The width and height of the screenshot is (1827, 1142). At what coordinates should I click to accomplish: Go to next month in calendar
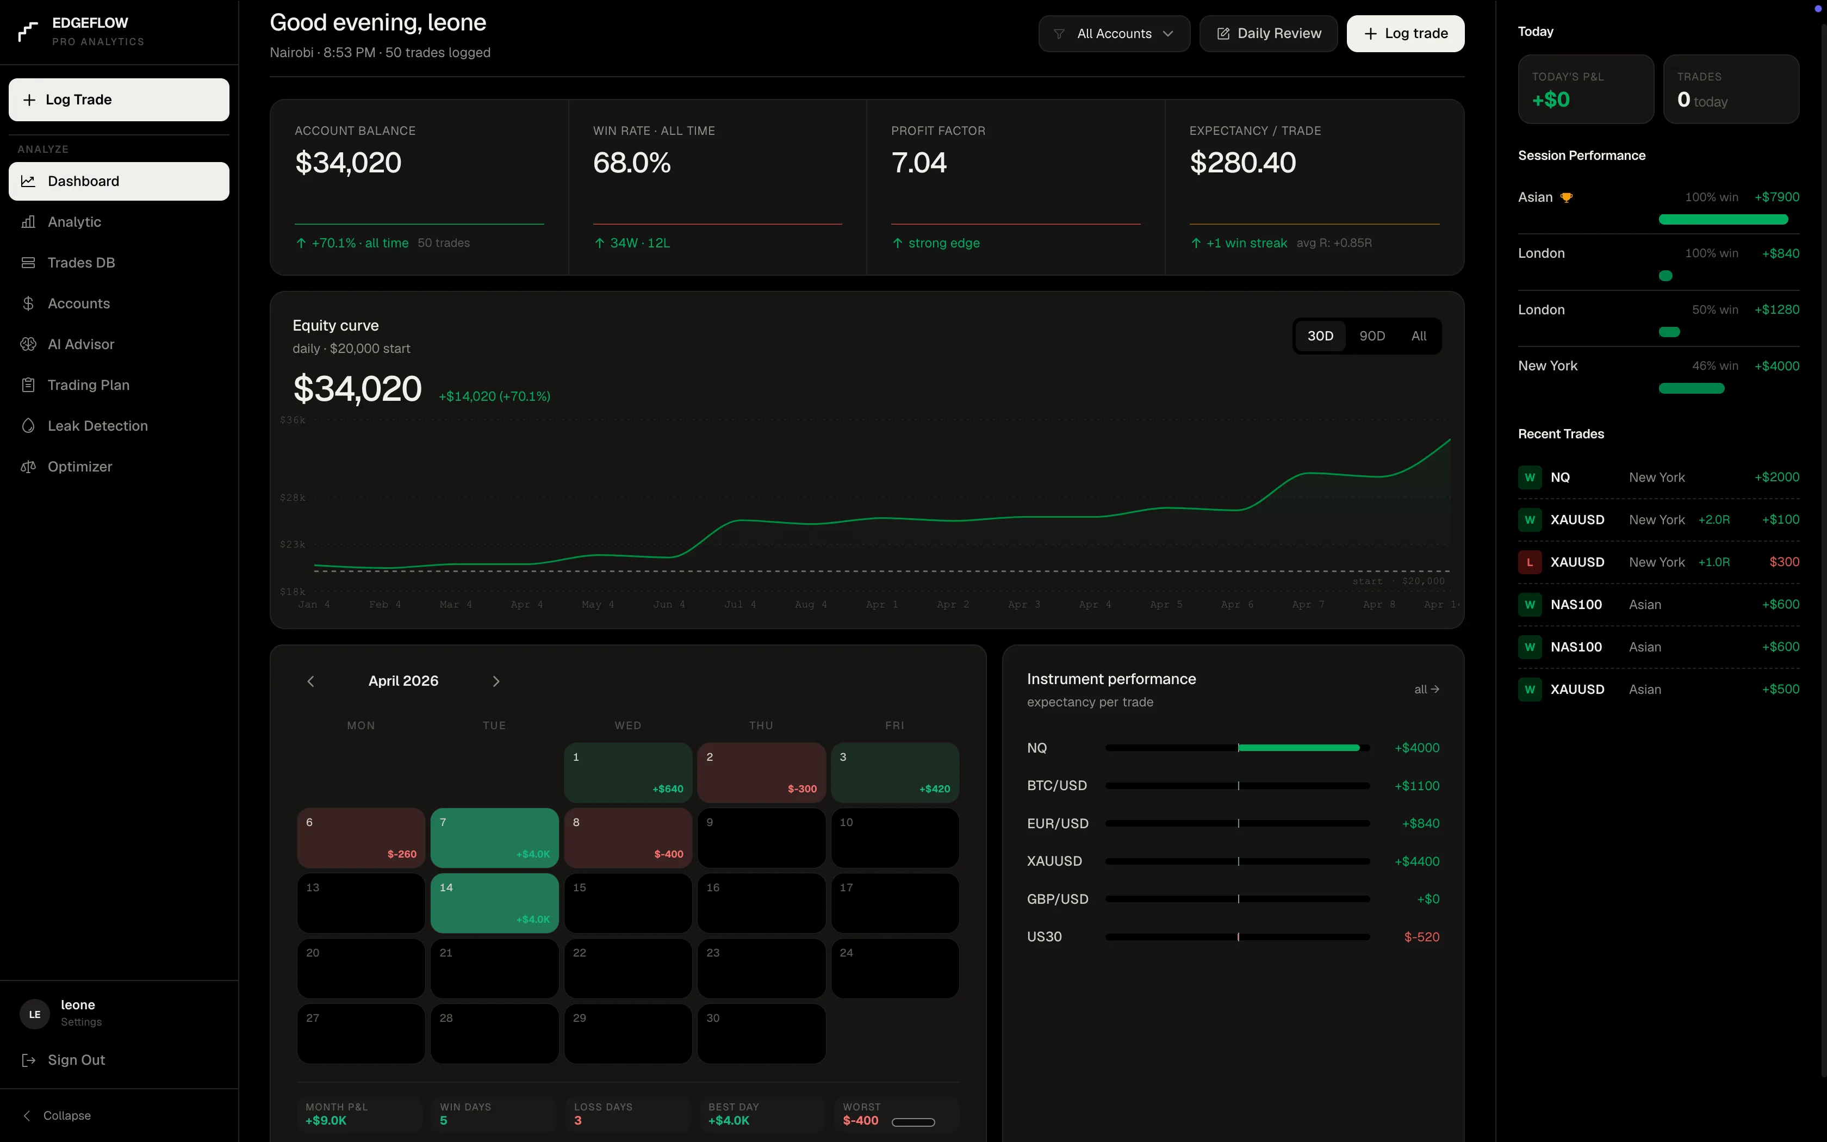[496, 681]
